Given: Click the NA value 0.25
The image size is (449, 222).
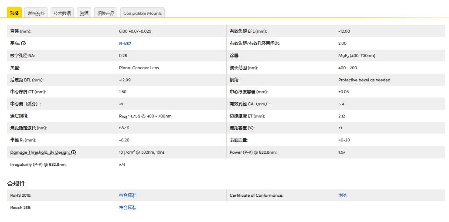Looking at the screenshot, I should (x=123, y=56).
